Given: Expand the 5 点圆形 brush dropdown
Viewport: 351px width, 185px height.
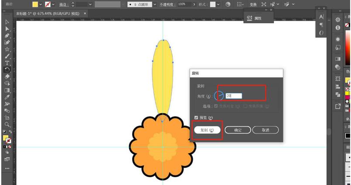Looking at the screenshot, I should pos(154,4).
